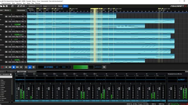The height and width of the screenshot is (105, 188).
Task: Open the Все dropdown on the Harp channel
Action: pyautogui.click(x=20, y=76)
